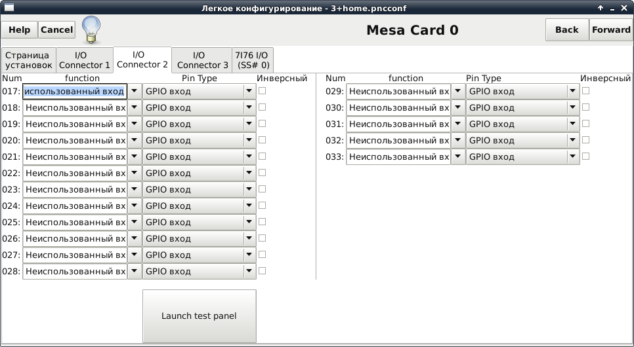Click function text field for pin 026
Viewport: 634px width, 347px height.
point(75,238)
